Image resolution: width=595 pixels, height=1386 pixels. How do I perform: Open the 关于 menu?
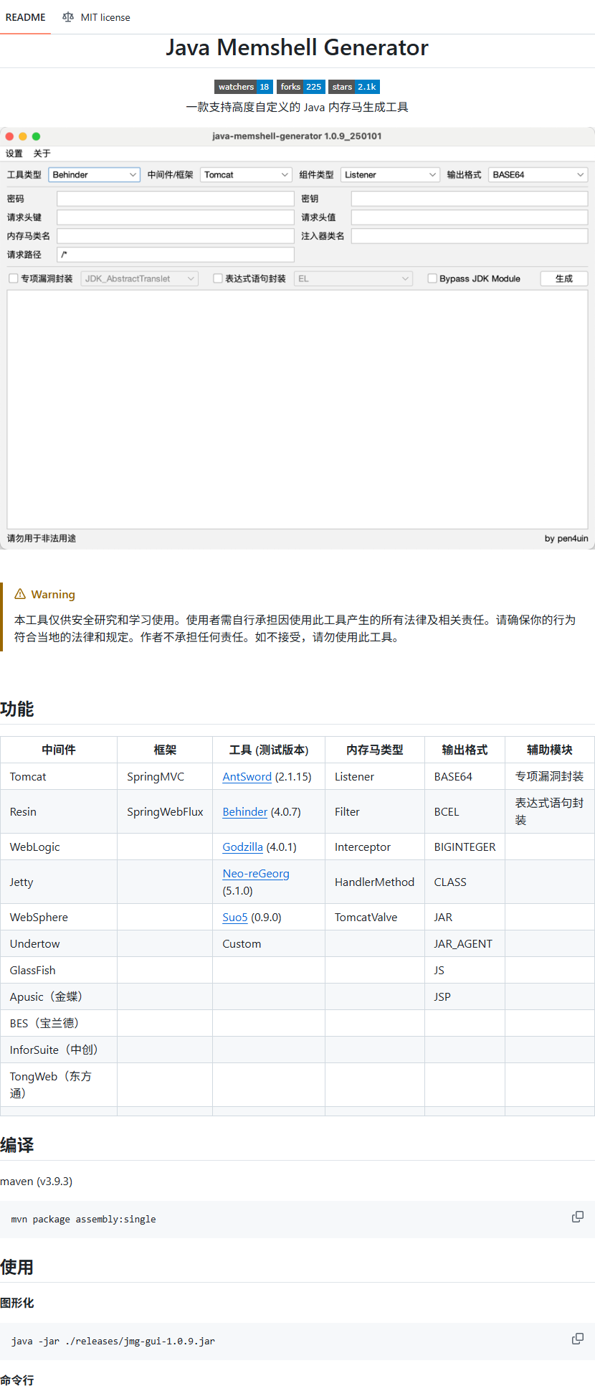pos(42,154)
